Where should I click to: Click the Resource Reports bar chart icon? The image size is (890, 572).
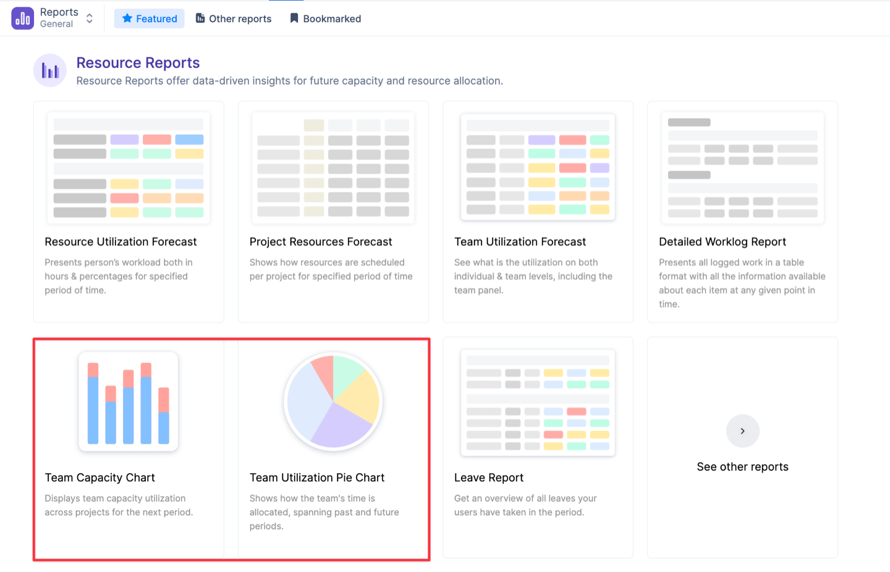(50, 70)
